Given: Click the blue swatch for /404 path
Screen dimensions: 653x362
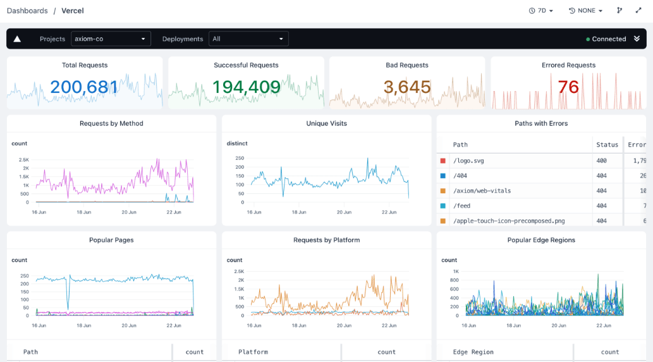Looking at the screenshot, I should 443,176.
